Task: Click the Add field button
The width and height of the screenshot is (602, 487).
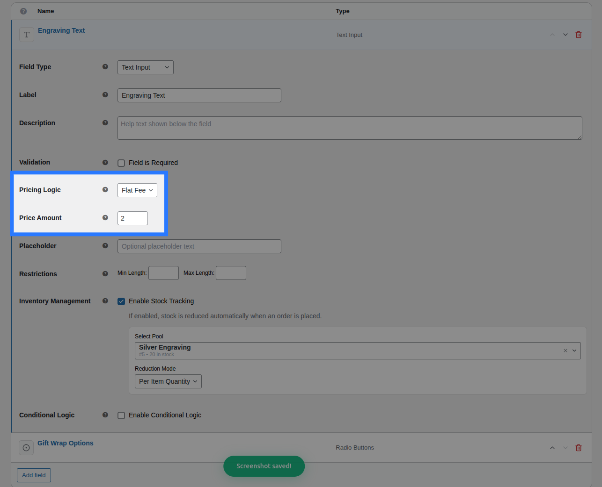Action: point(34,475)
